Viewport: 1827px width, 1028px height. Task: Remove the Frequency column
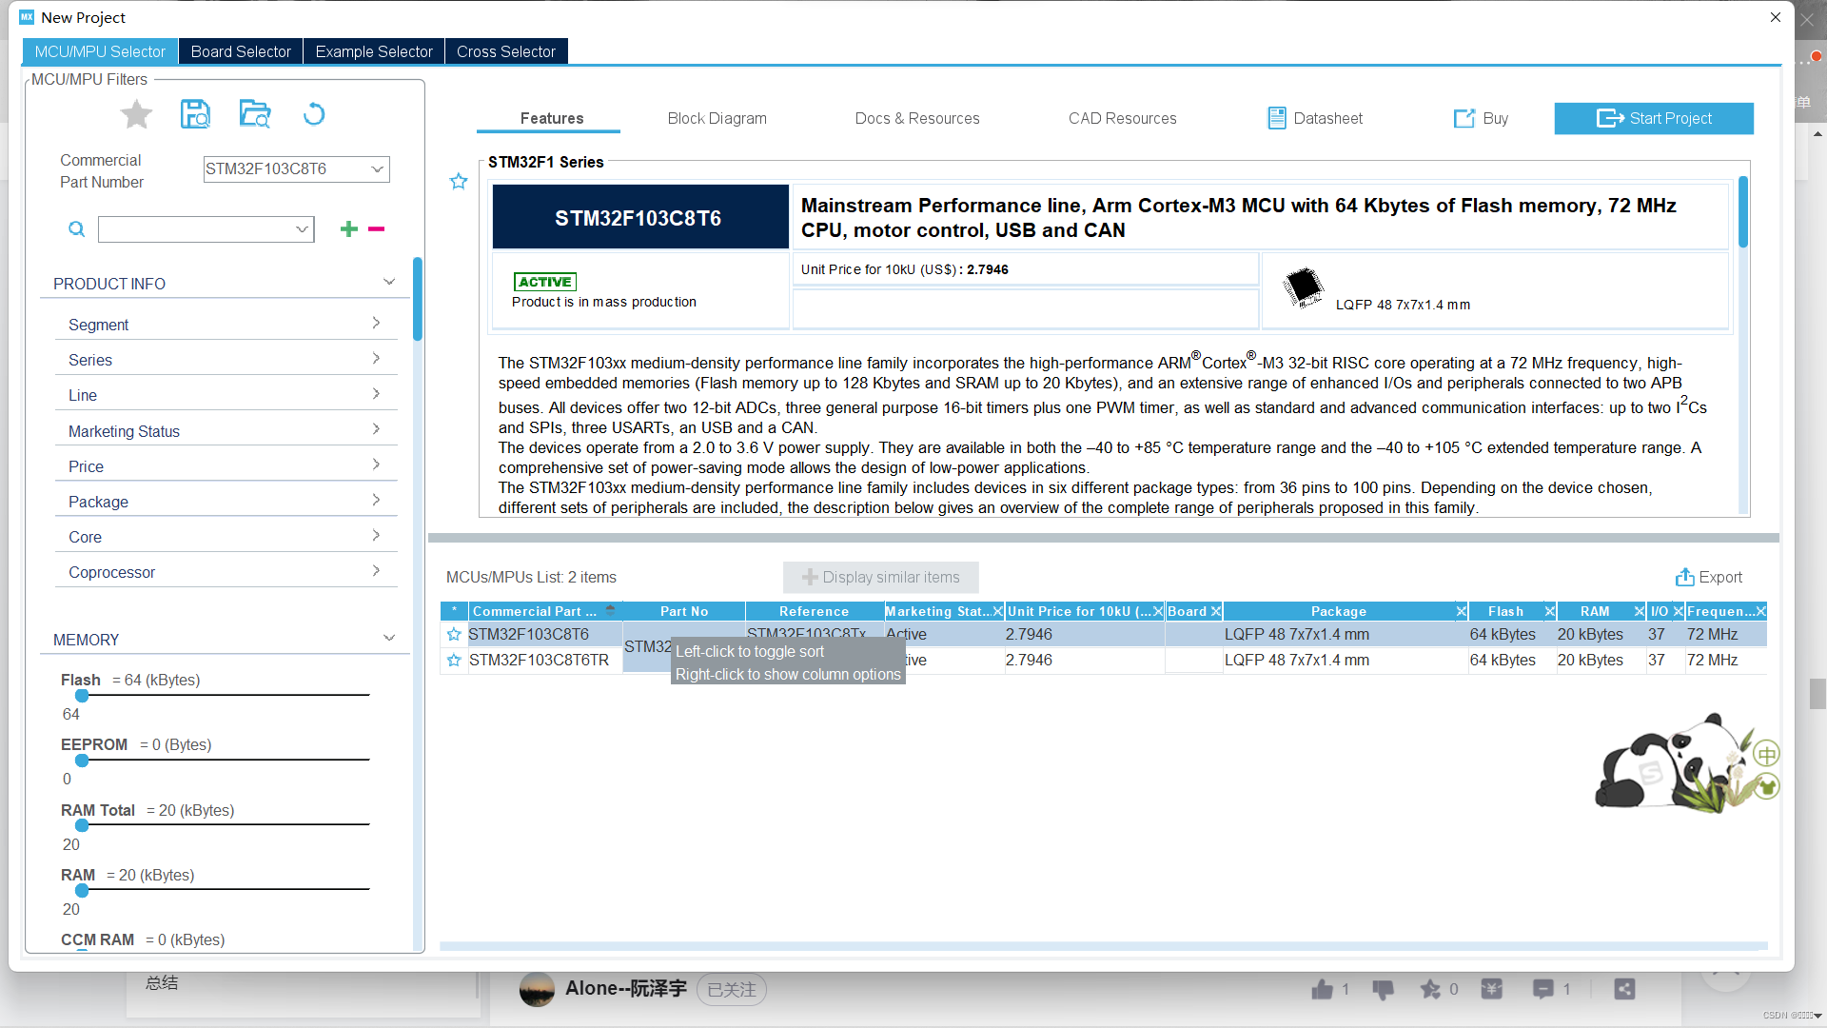1760,612
